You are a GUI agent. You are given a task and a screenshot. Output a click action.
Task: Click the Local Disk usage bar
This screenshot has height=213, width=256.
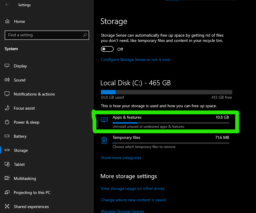167,92
